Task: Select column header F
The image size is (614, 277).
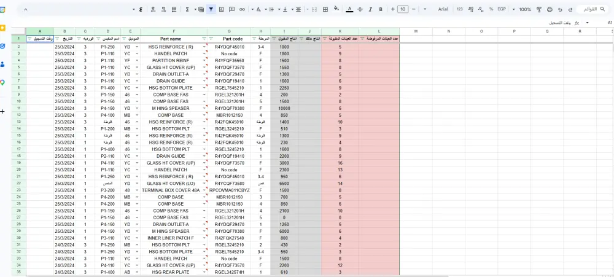Action: (x=174, y=31)
